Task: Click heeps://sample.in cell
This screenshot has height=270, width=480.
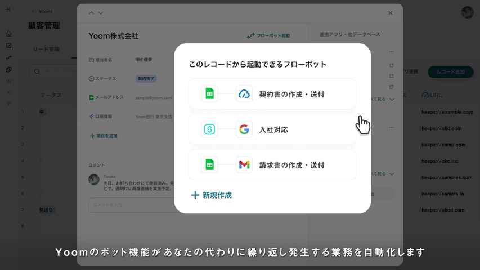Action: pos(442,193)
